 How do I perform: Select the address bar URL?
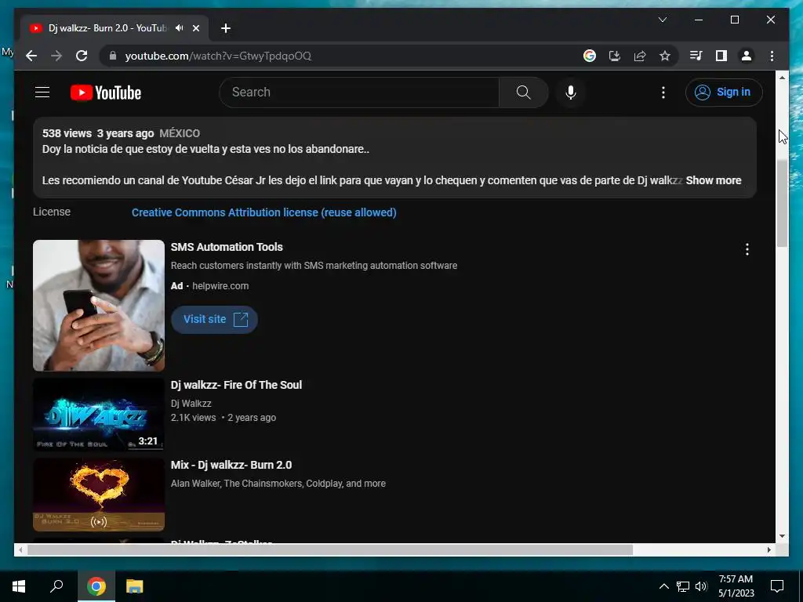218,56
